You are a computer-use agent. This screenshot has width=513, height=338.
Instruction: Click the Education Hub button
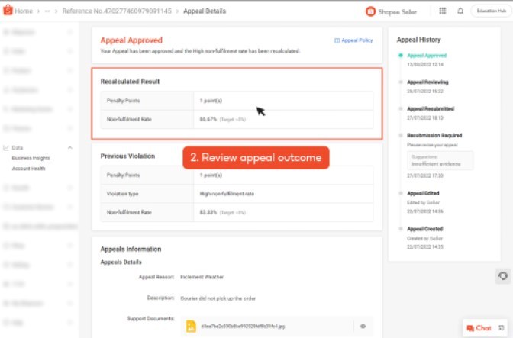tap(490, 11)
